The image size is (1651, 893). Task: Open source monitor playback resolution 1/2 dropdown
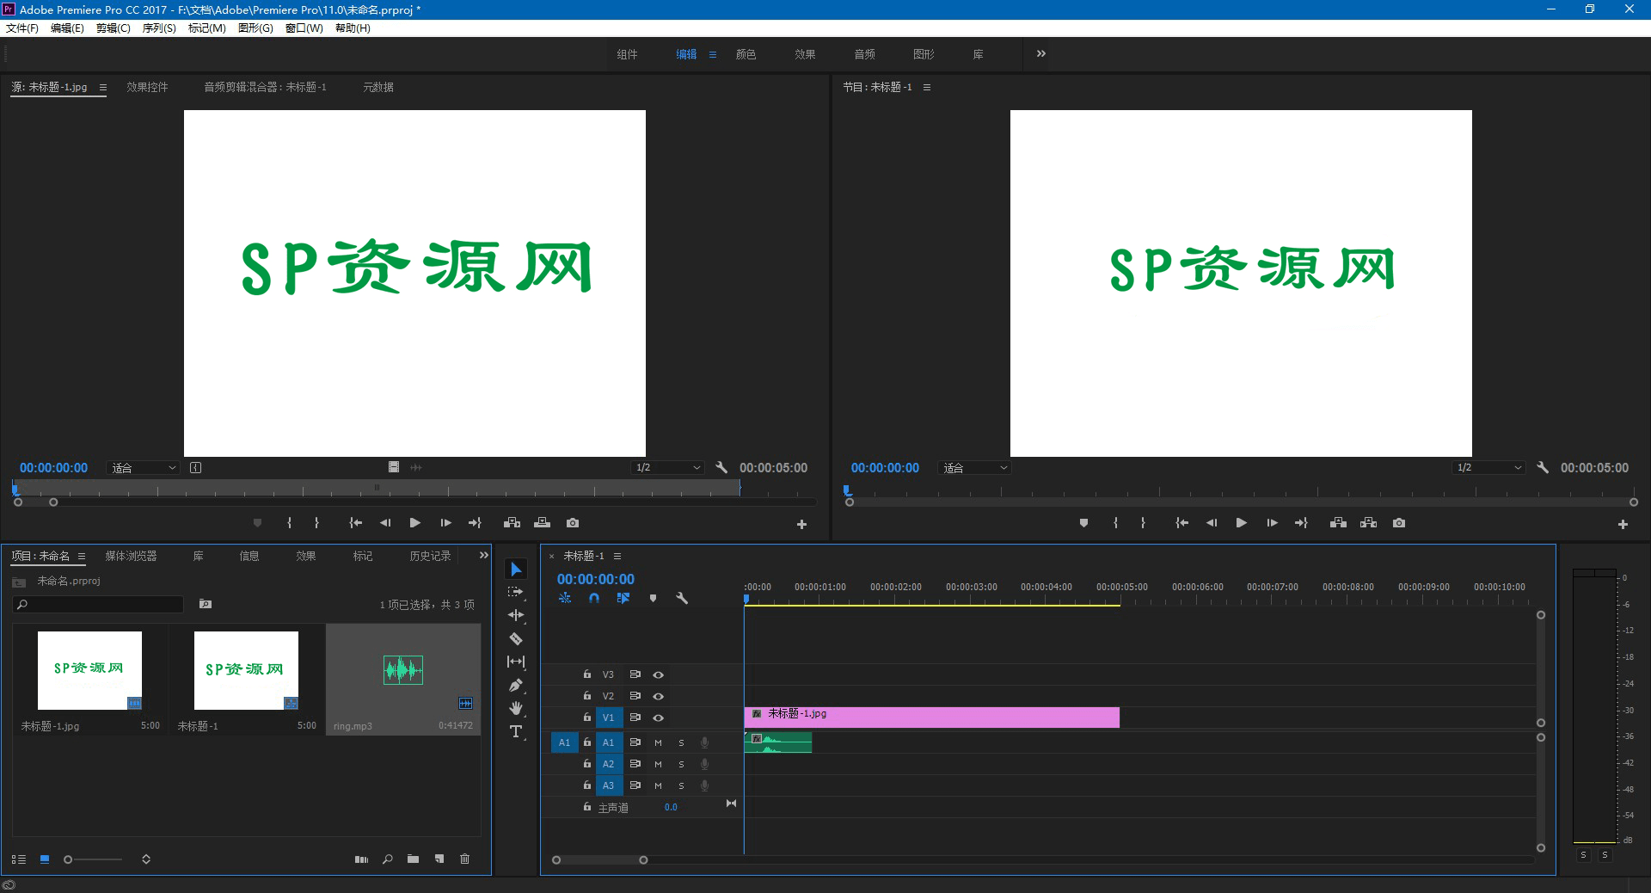[668, 467]
